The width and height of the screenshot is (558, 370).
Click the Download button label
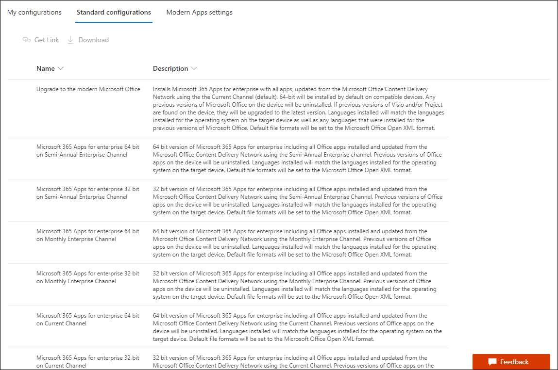[94, 40]
